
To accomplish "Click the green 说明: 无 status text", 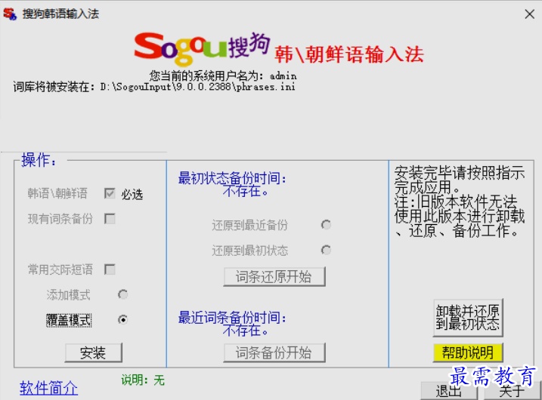I will [143, 380].
